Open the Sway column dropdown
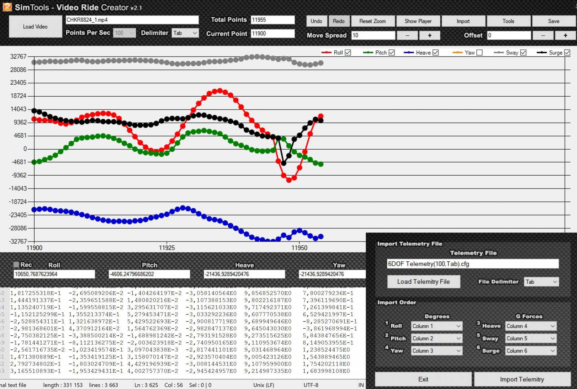This screenshot has height=389, width=577. (531, 339)
